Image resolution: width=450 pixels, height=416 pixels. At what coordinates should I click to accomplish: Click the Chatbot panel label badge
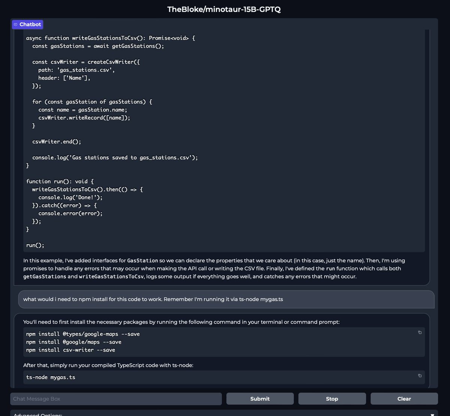coord(27,24)
